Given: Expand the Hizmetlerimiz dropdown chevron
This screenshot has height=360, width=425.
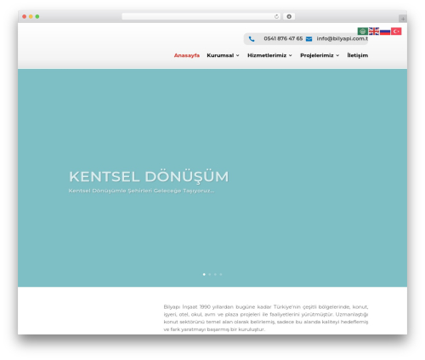Looking at the screenshot, I should (291, 55).
